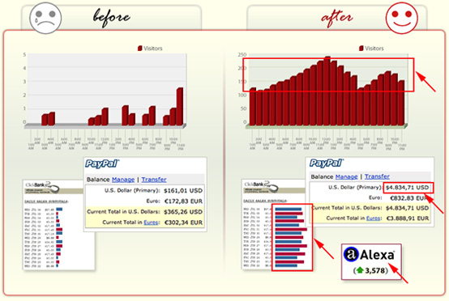This screenshot has height=301, width=449.
Task: Click the Visitors legend label in before chart
Action: [153, 49]
